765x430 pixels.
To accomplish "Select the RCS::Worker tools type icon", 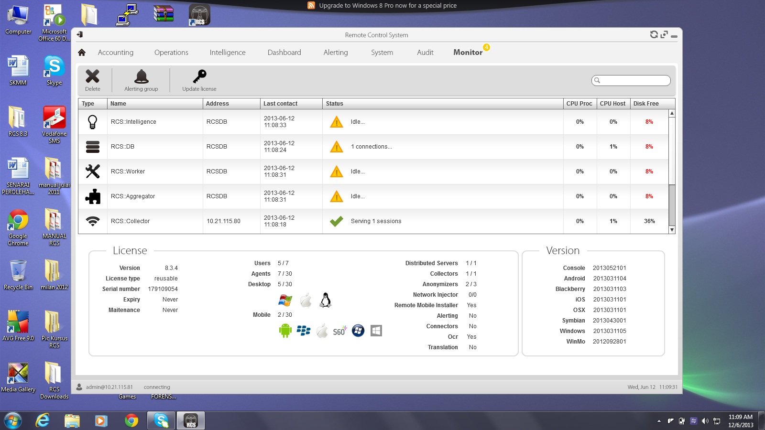I will click(93, 172).
